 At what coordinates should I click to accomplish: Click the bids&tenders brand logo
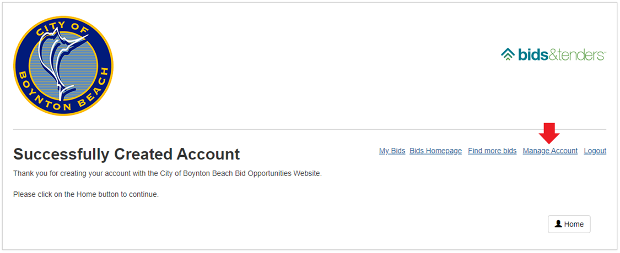pyautogui.click(x=553, y=54)
